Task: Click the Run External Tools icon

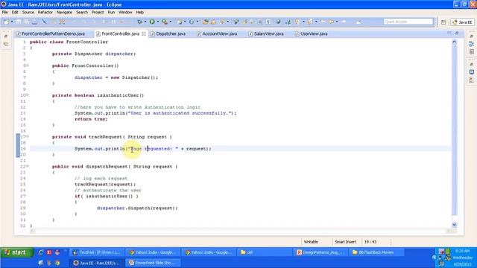Action: 165,22
